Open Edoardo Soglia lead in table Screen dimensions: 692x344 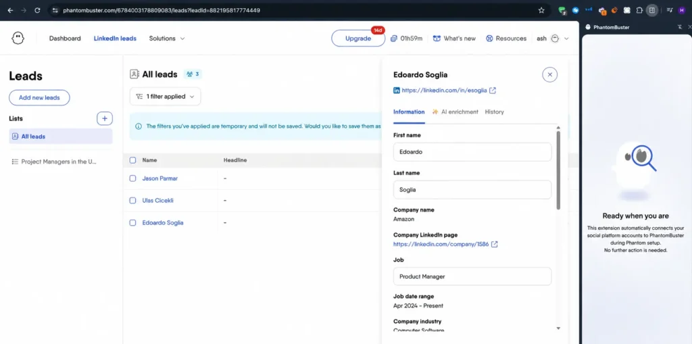162,222
